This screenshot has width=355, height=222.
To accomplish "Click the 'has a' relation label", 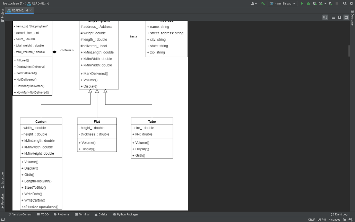I will [133, 36].
